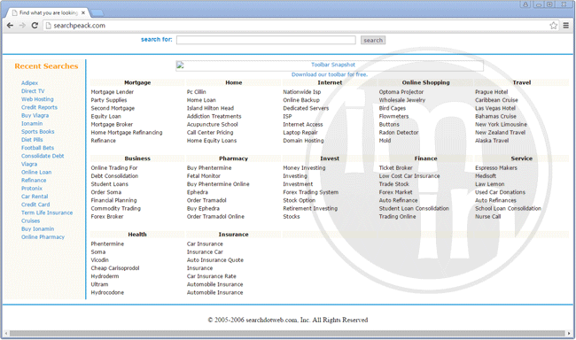Open the Toolbar Snapshot image link
The image size is (576, 340).
point(330,66)
